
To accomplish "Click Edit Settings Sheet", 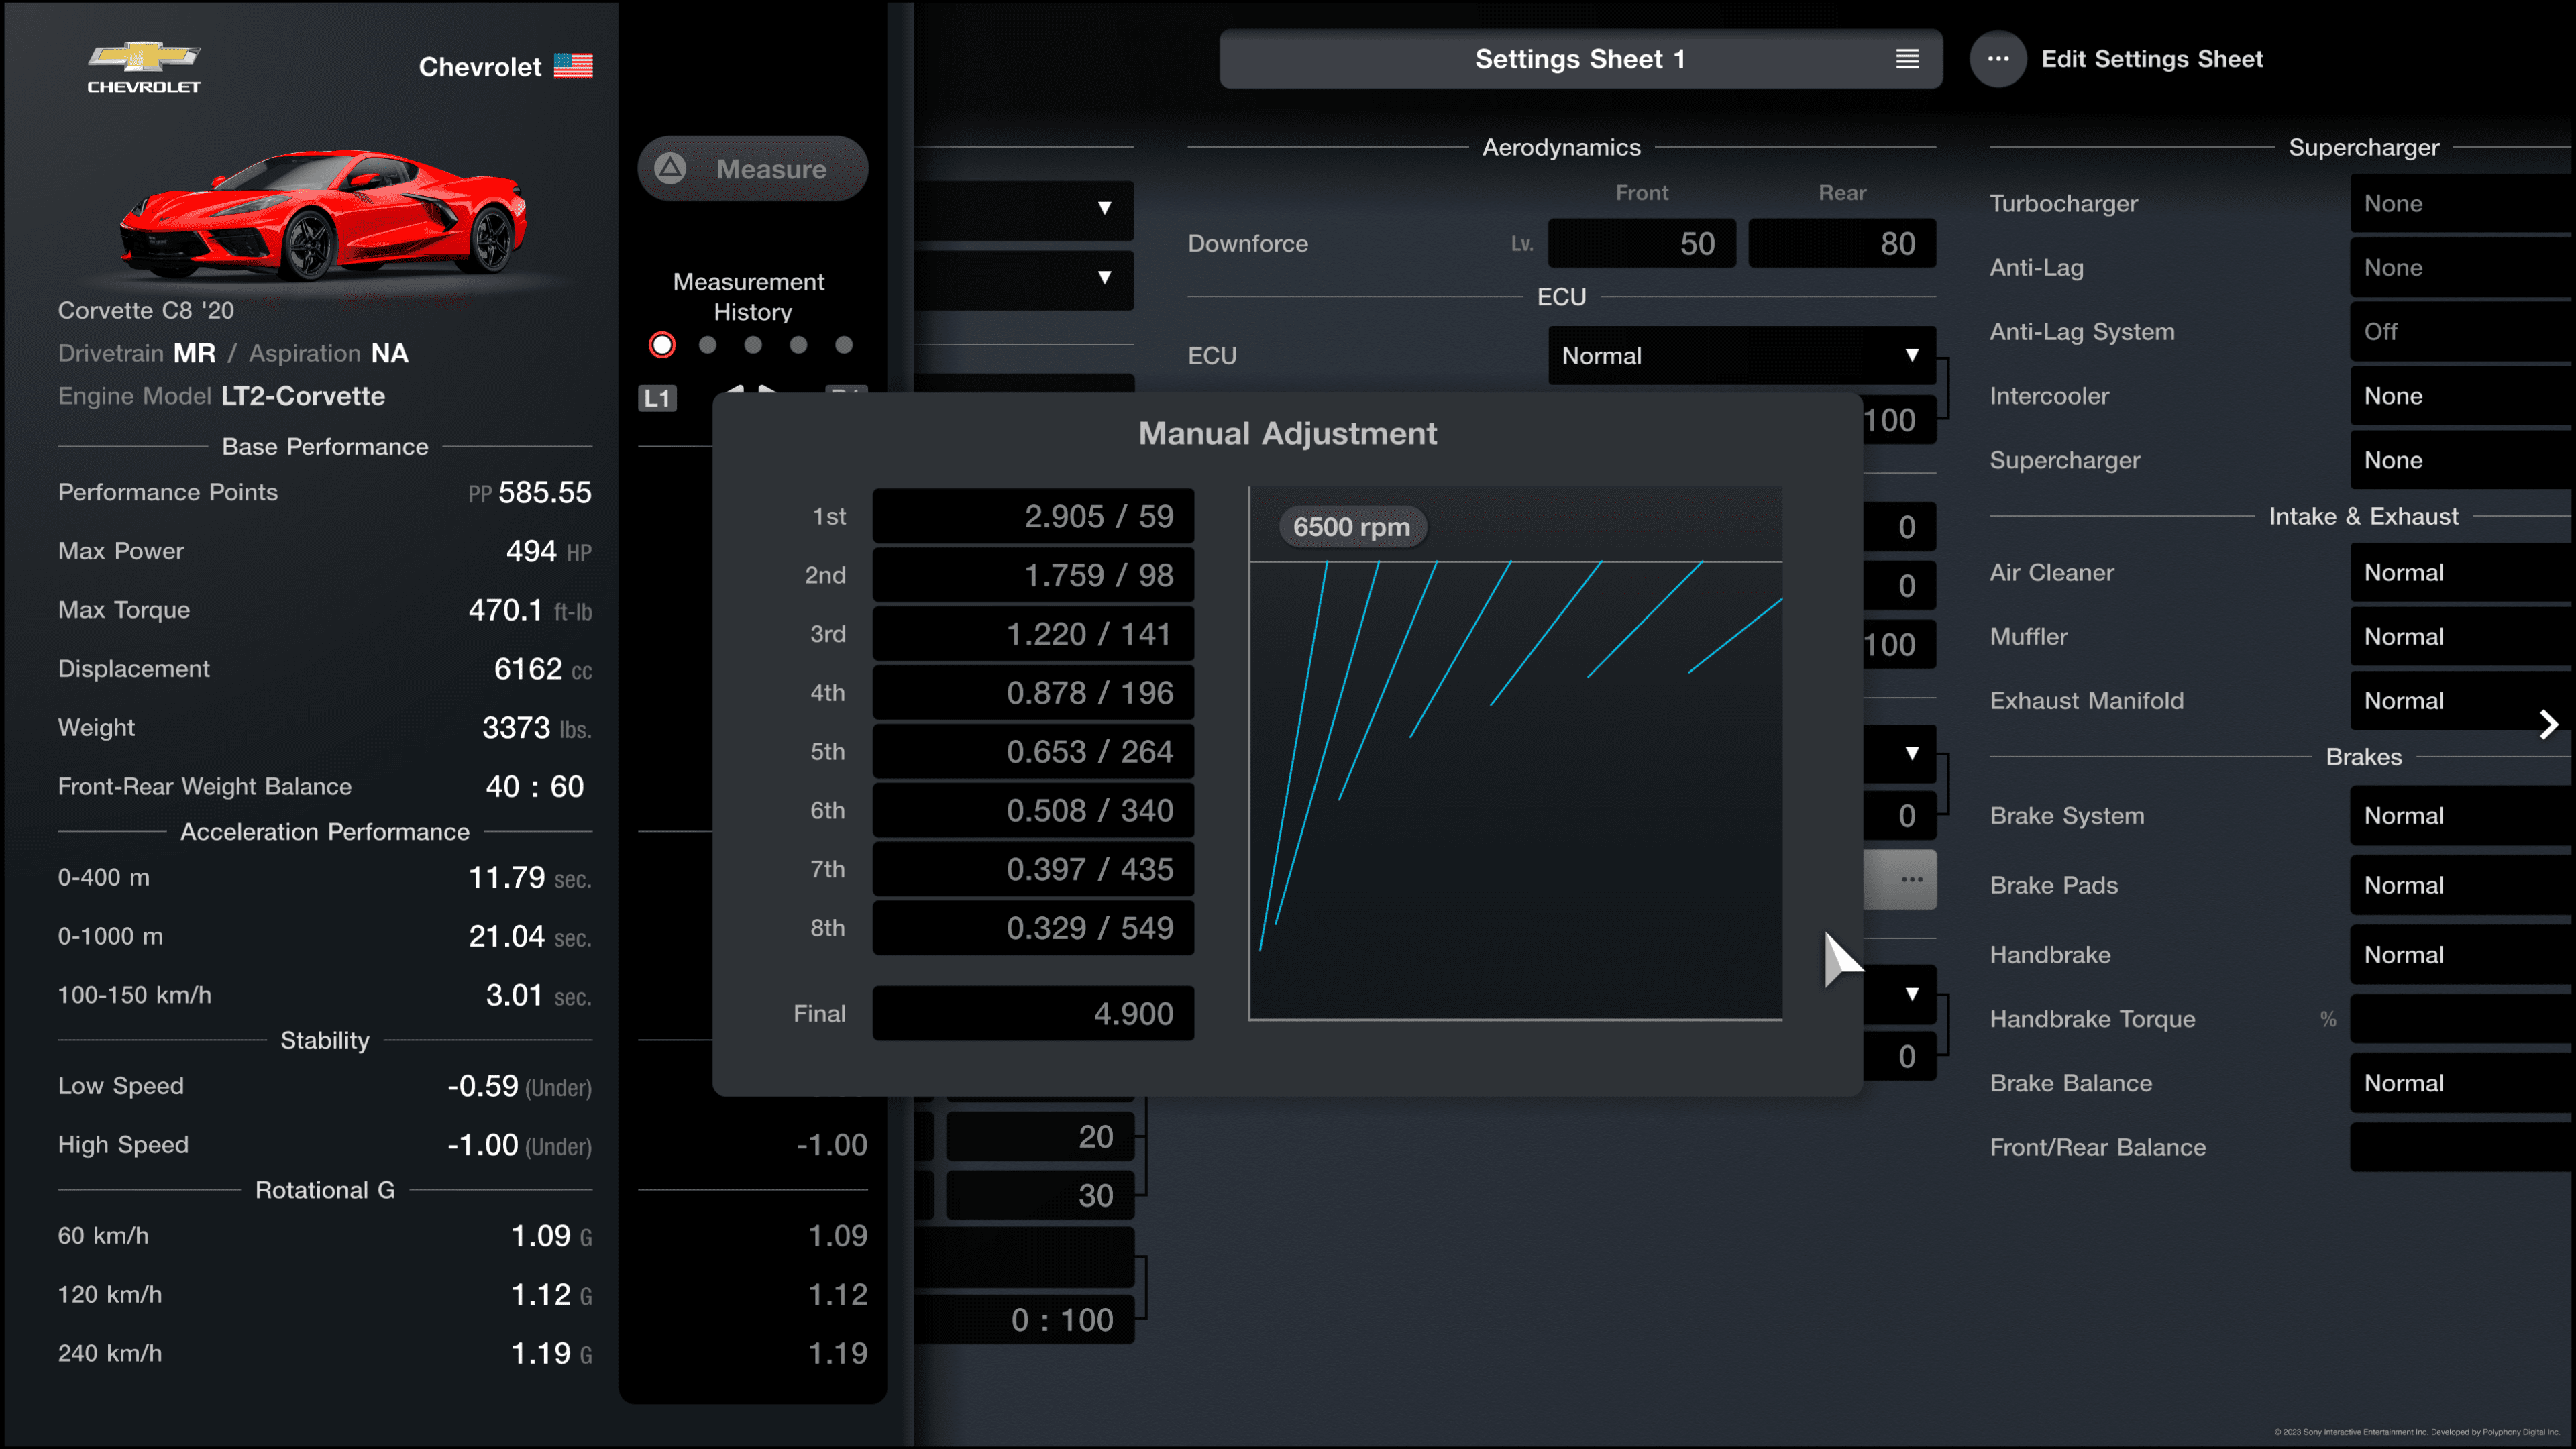I will (x=2152, y=59).
